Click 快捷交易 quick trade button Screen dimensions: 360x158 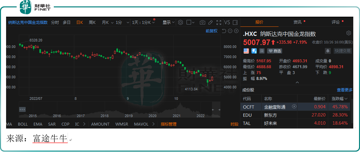[x=343, y=51]
